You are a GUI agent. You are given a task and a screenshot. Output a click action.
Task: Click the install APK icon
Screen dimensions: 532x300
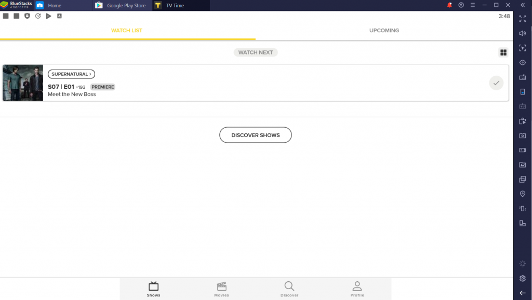(x=523, y=121)
